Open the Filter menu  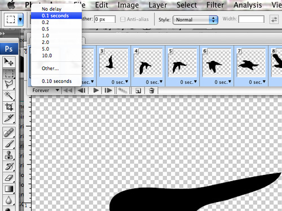pyautogui.click(x=215, y=5)
